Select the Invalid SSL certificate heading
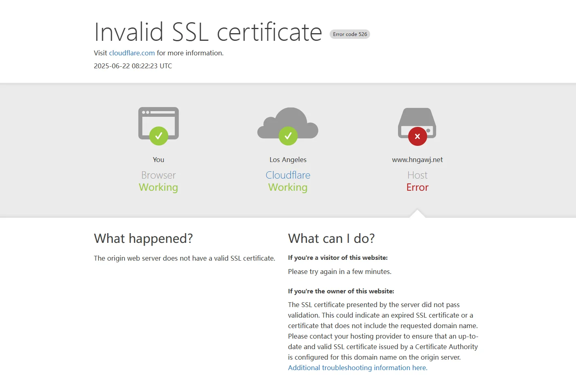Viewport: 576px width, 377px height. tap(208, 32)
